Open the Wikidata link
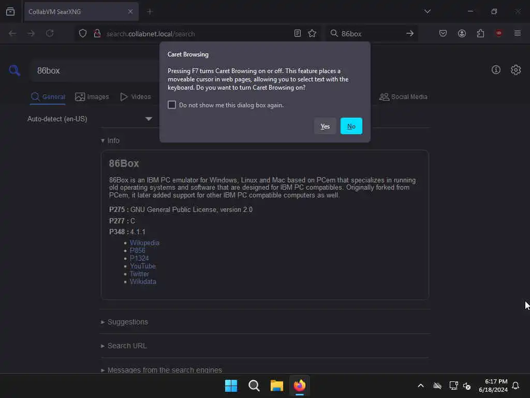530x398 pixels. click(x=143, y=281)
